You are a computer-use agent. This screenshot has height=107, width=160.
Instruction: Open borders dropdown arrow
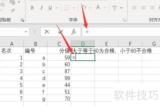point(73,8)
